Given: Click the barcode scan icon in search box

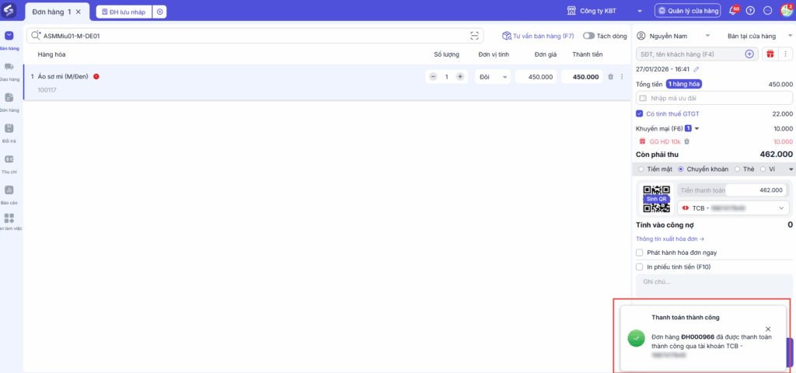Looking at the screenshot, I should pyautogui.click(x=474, y=36).
